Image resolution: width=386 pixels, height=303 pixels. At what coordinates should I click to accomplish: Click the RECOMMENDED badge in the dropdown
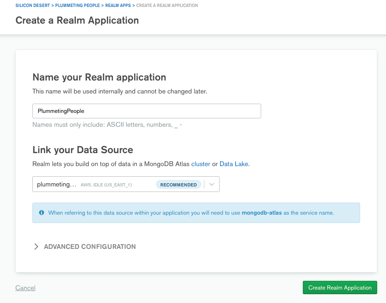[178, 185]
